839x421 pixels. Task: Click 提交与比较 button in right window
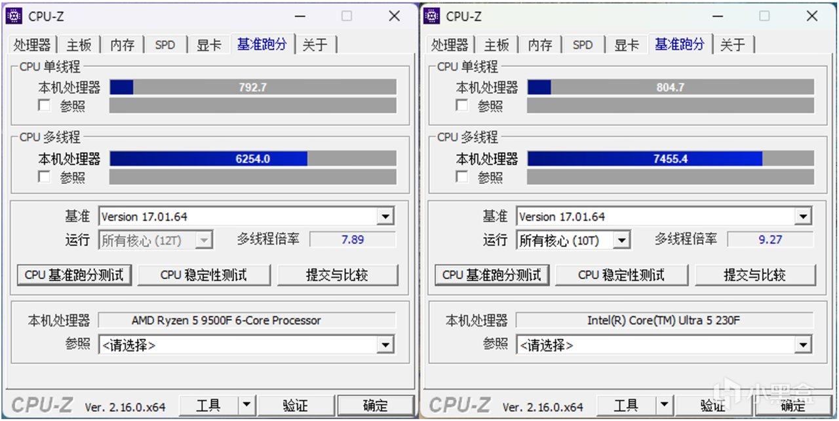click(x=755, y=275)
